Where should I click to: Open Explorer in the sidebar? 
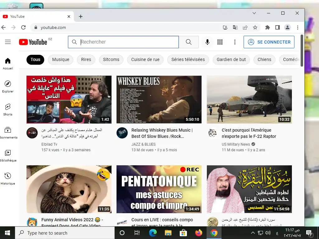coord(8,87)
